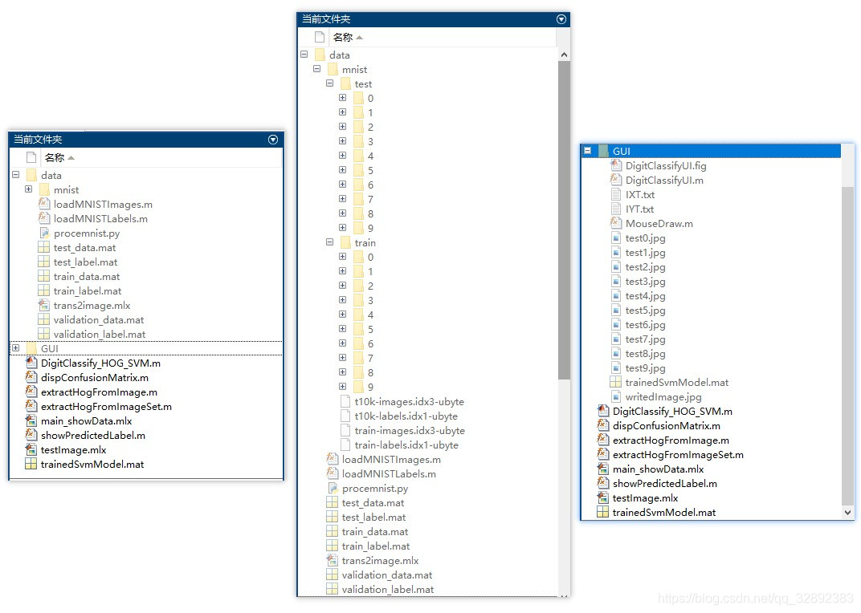This screenshot has height=613, width=861.
Task: Click the IYT.txt text file icon
Action: point(616,209)
